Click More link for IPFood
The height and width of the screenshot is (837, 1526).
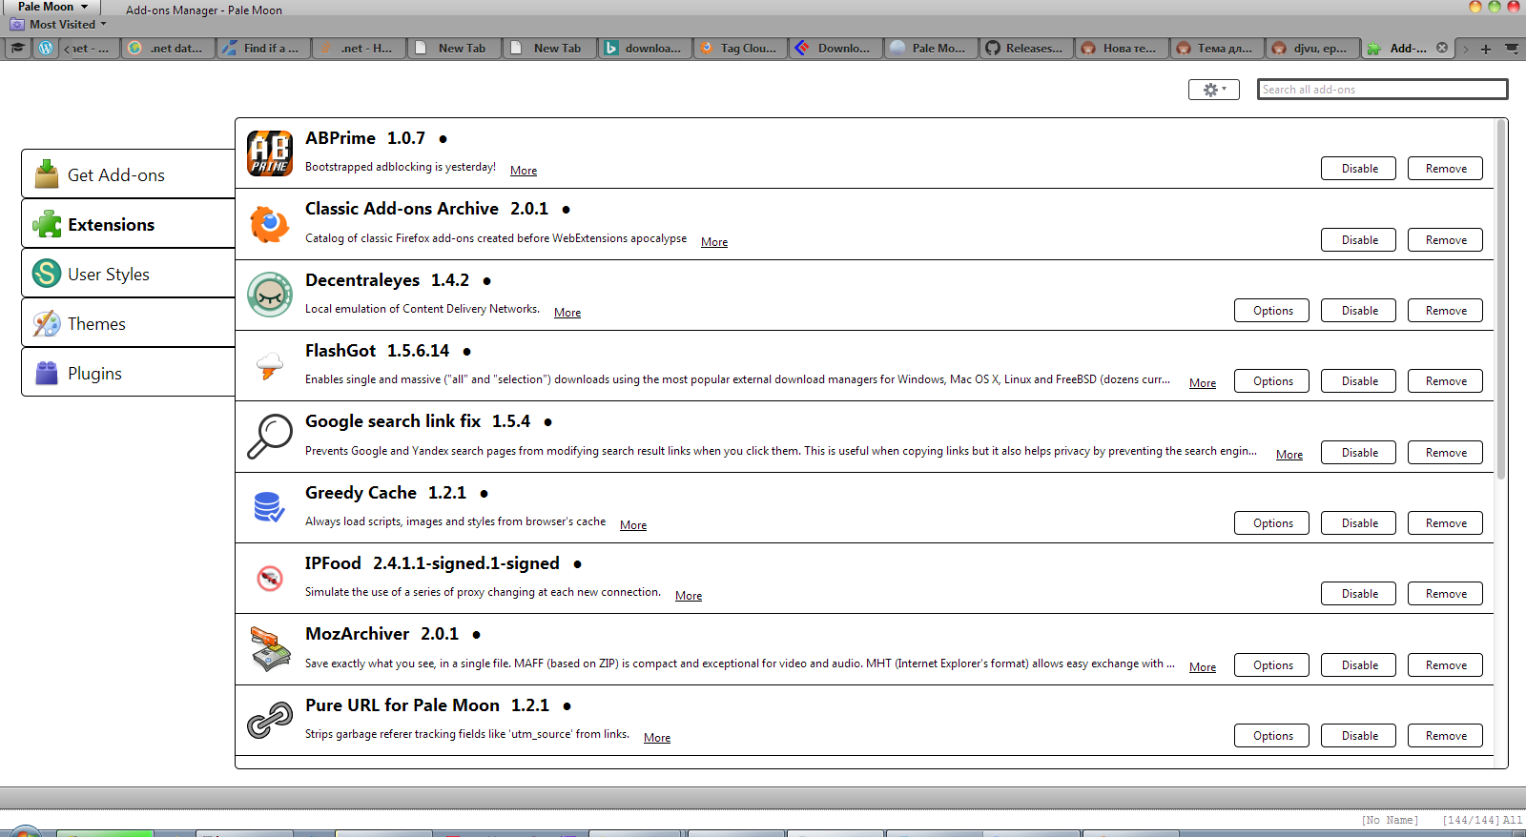(x=689, y=596)
